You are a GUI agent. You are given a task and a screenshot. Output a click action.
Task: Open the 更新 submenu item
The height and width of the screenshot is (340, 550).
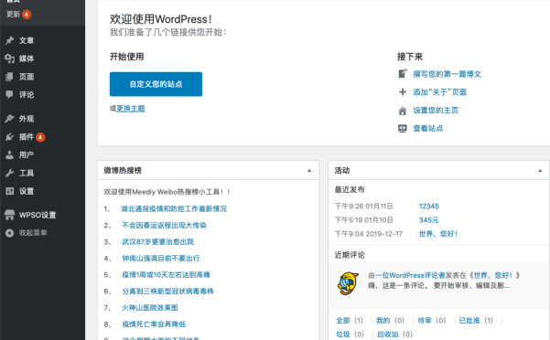point(14,15)
